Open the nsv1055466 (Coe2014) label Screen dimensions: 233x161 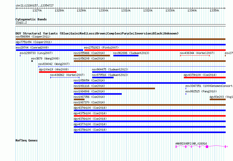point(89,53)
